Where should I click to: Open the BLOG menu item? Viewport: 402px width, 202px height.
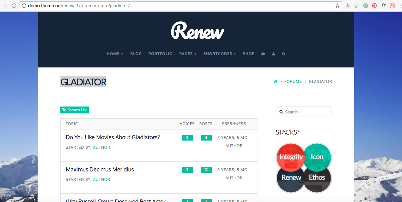[x=136, y=54]
